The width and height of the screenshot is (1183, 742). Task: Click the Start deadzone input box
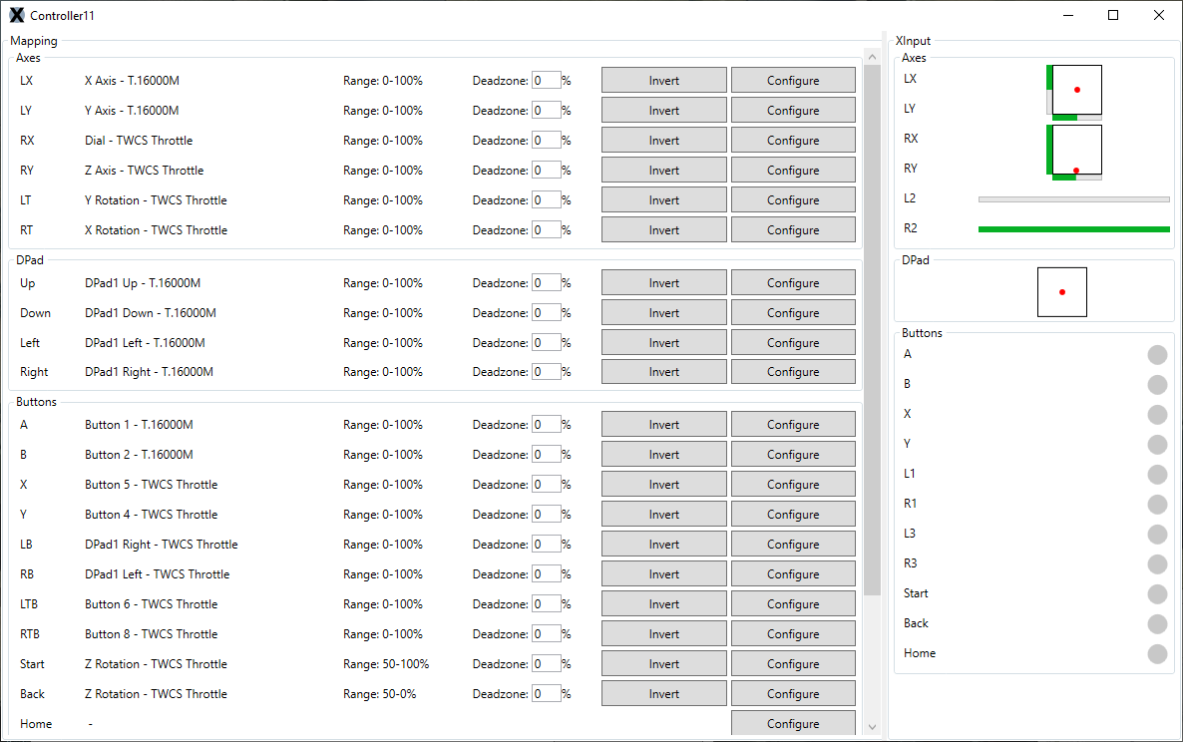[546, 663]
